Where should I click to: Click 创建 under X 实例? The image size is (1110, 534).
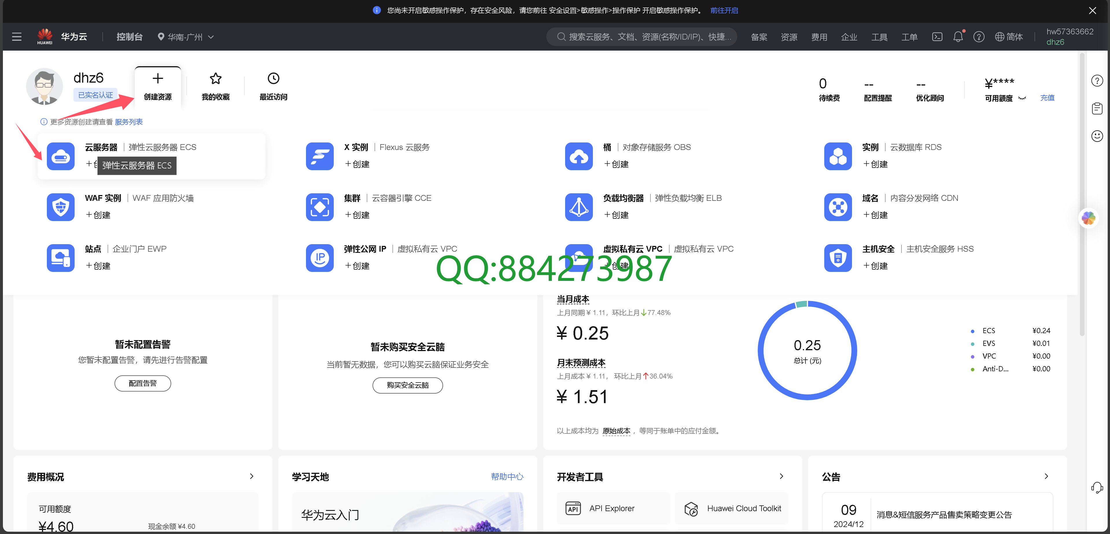pyautogui.click(x=357, y=164)
